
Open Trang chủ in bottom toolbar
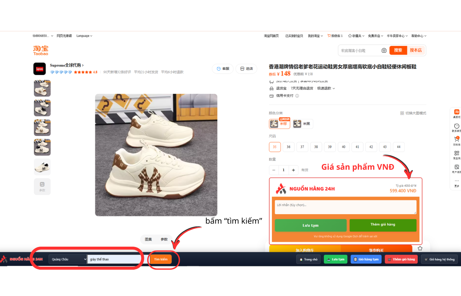[309, 259]
